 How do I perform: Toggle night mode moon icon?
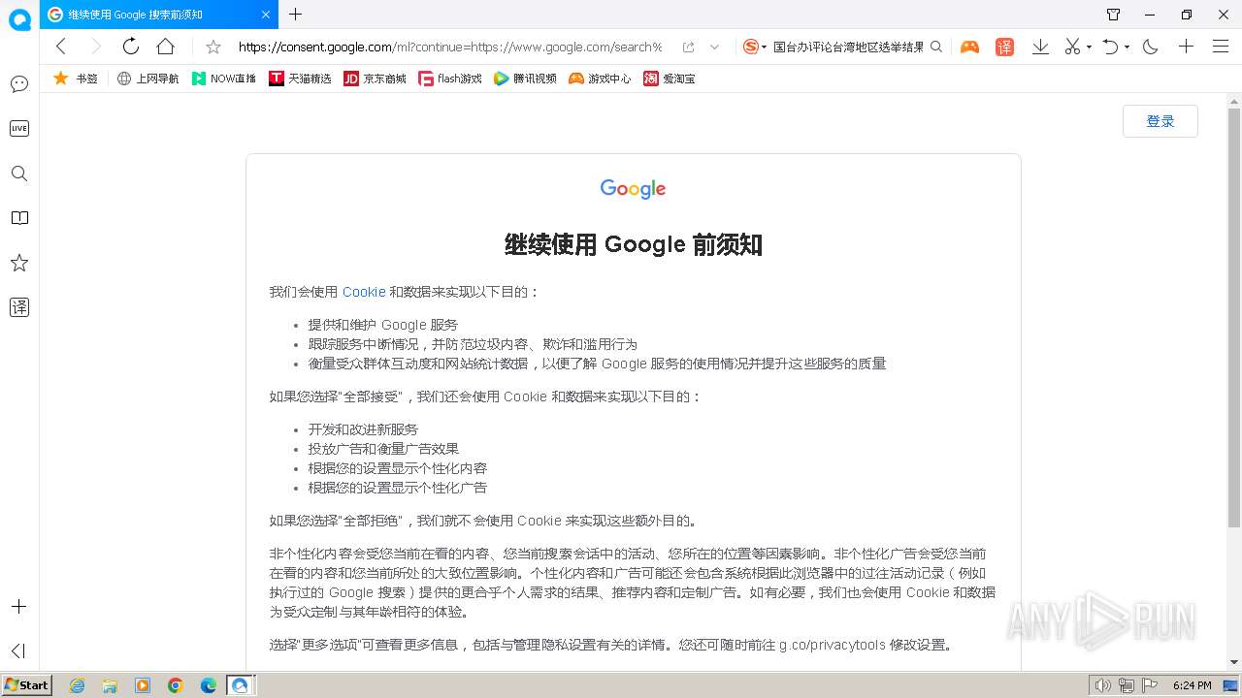[x=1151, y=47]
